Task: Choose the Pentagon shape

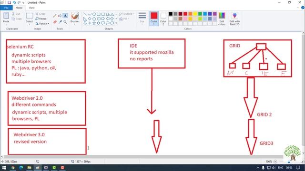Action: (x=94, y=19)
